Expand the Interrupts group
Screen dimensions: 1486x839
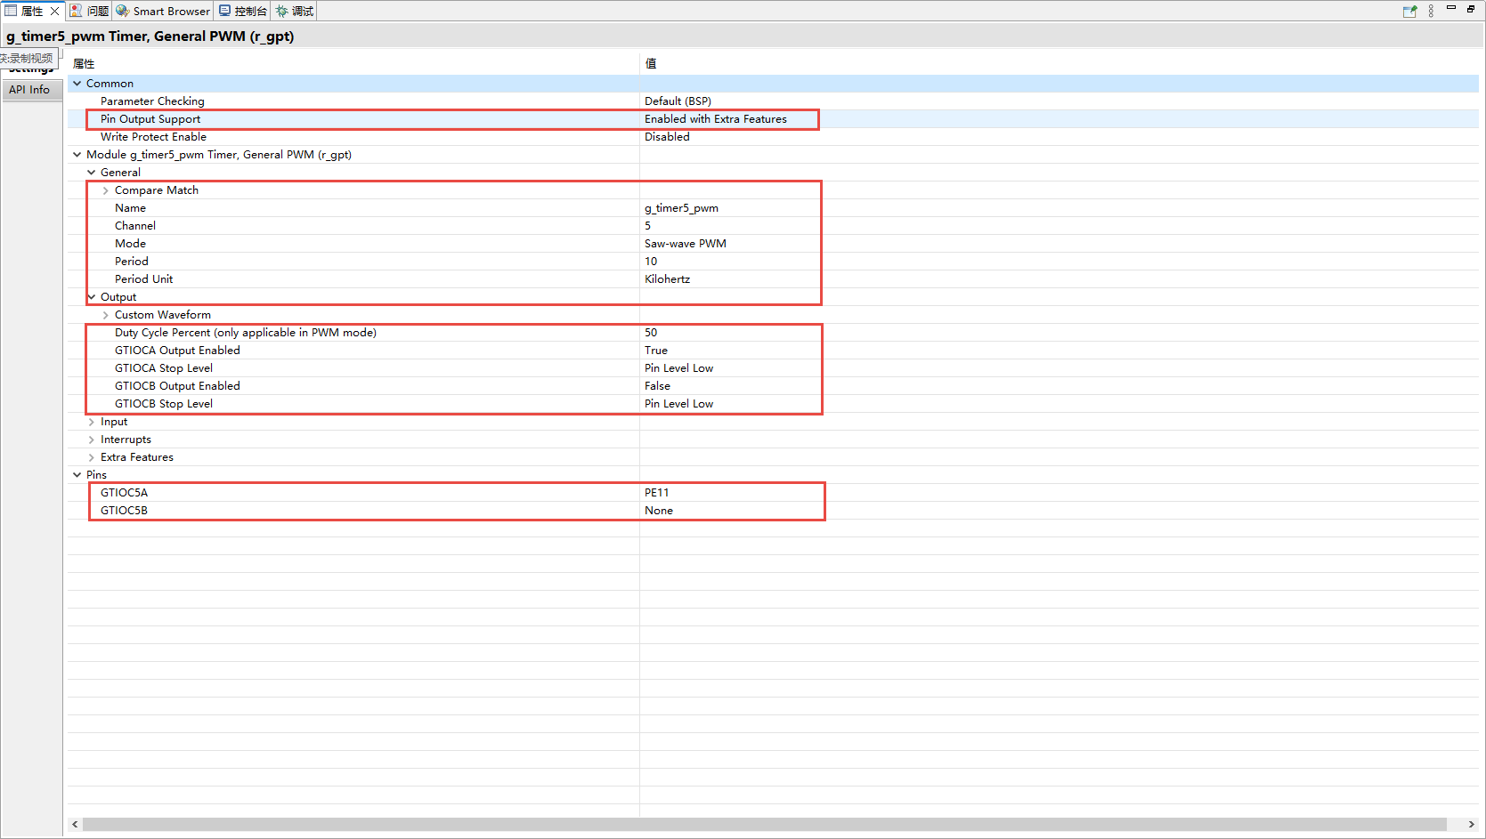[91, 440]
